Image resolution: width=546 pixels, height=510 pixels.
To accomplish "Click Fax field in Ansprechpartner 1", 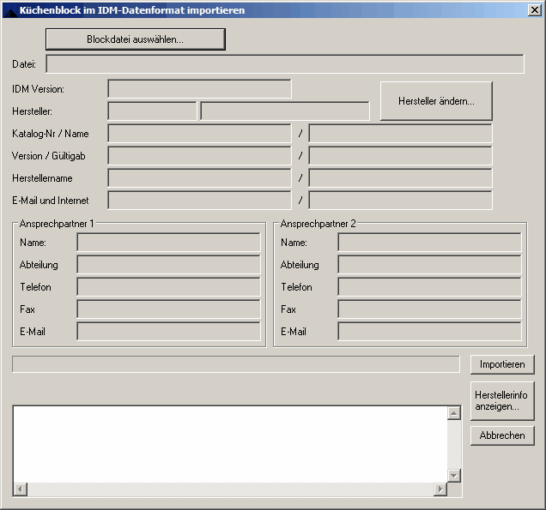I will pos(168,309).
